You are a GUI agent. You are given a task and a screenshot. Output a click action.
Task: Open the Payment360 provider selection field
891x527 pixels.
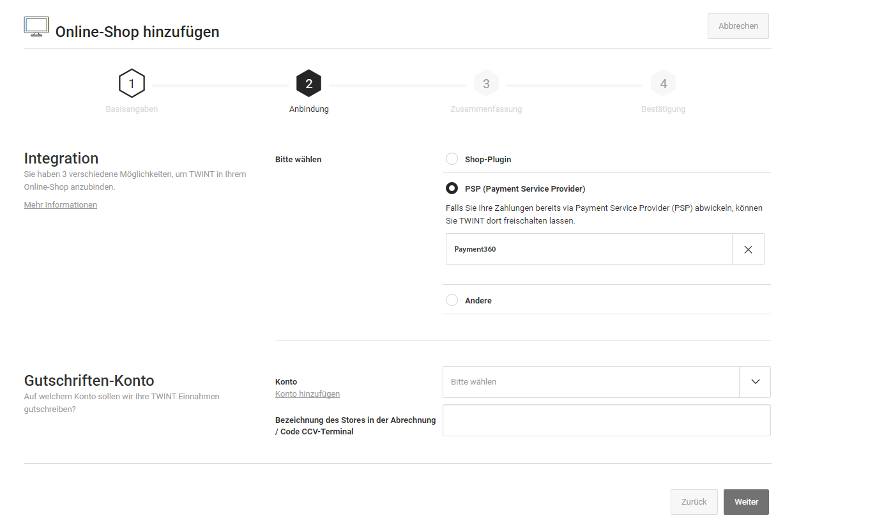coord(588,250)
